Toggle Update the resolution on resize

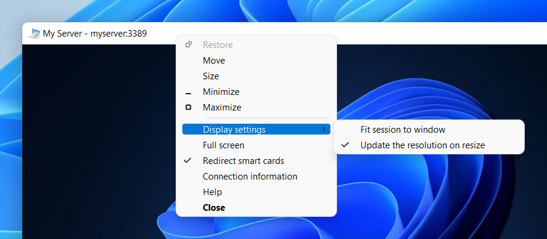click(x=429, y=145)
